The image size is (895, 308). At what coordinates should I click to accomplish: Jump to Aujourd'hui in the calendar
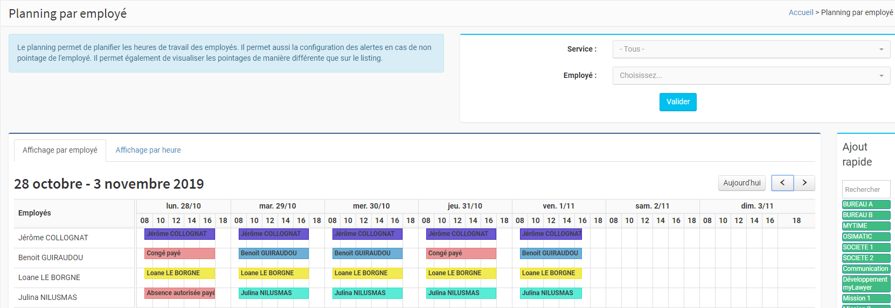(741, 183)
